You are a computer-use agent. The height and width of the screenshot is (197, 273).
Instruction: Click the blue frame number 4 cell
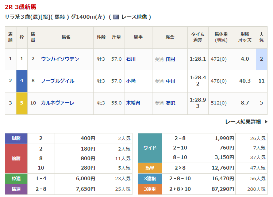[22, 81]
